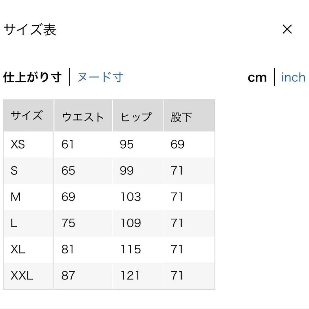Image resolution: width=309 pixels, height=309 pixels.
Task: Click the inseam value 69 for XS
Action: pos(178,145)
